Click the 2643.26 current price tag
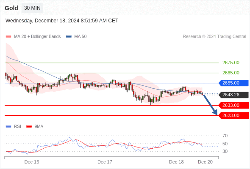Viewport: 250px width, 169px height. [x=233, y=95]
